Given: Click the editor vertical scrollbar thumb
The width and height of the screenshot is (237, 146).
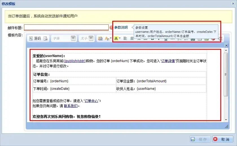Looking at the screenshot, I should click(226, 74).
